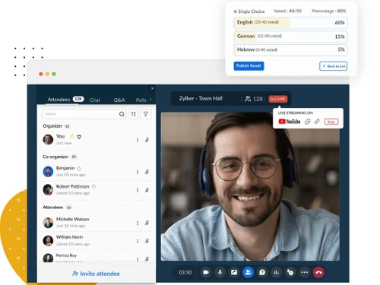Toggle microphone mute for Robert Pattinson

(147, 190)
